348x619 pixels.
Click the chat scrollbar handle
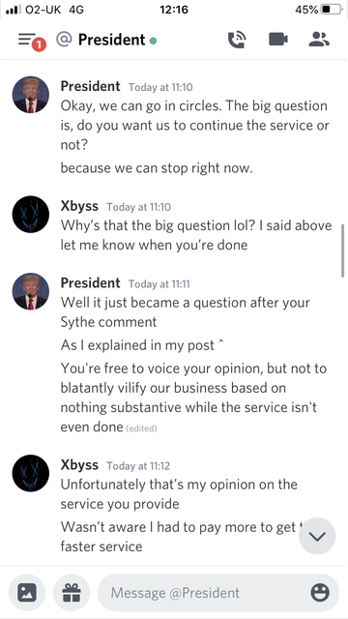342,251
